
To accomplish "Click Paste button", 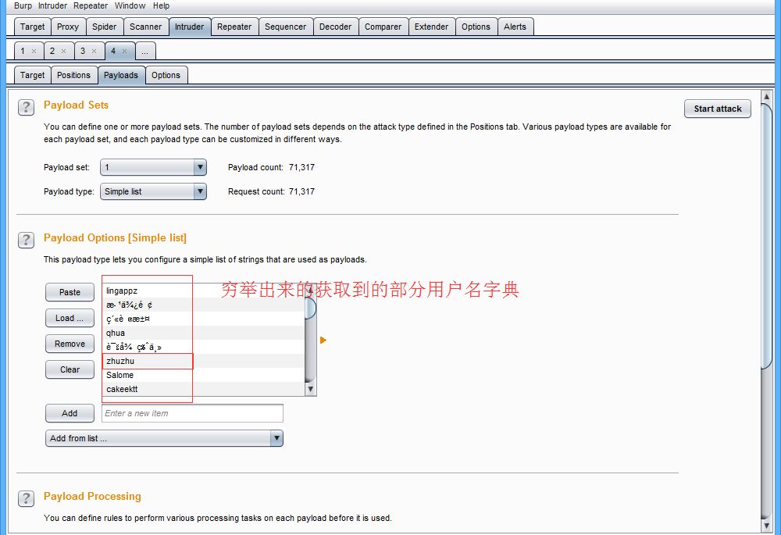I will [70, 292].
